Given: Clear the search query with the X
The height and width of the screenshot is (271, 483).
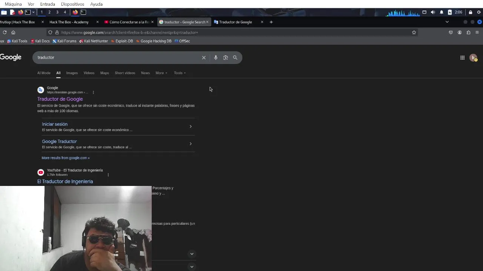Looking at the screenshot, I should pos(204,58).
